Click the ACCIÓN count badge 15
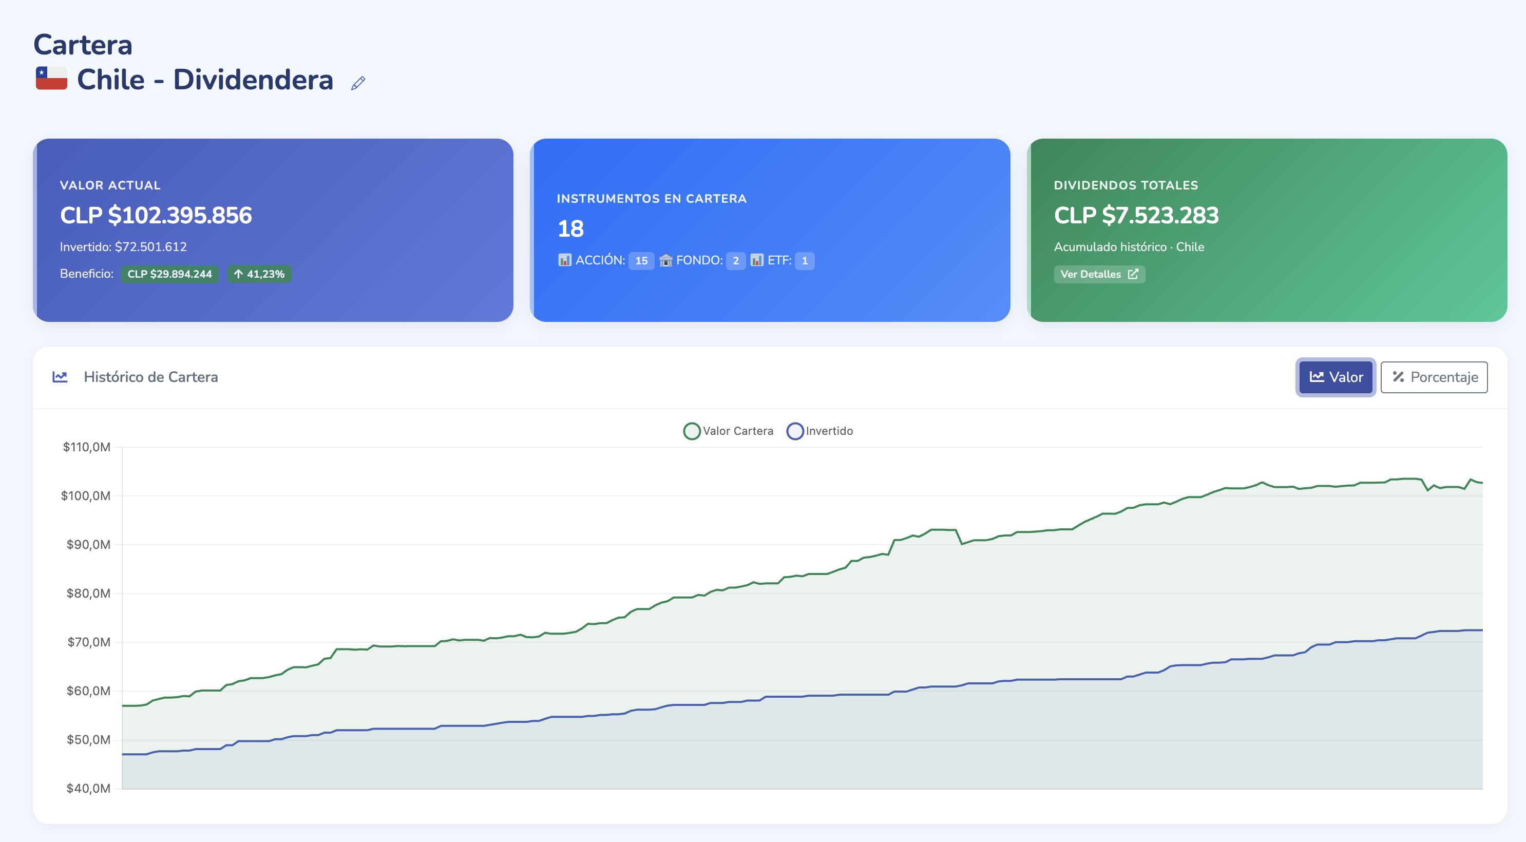 pyautogui.click(x=641, y=261)
